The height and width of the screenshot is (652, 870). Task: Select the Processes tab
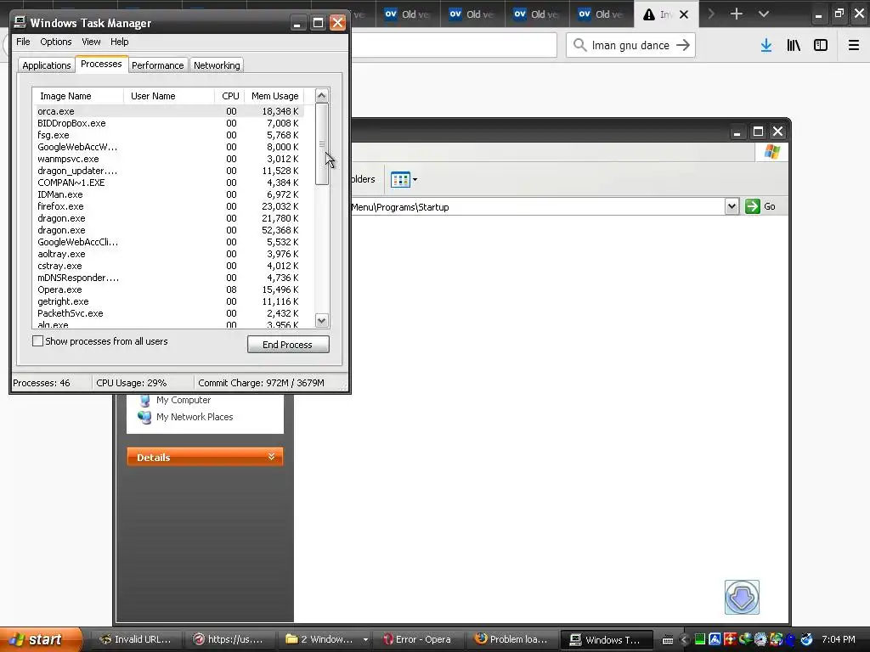coord(101,65)
